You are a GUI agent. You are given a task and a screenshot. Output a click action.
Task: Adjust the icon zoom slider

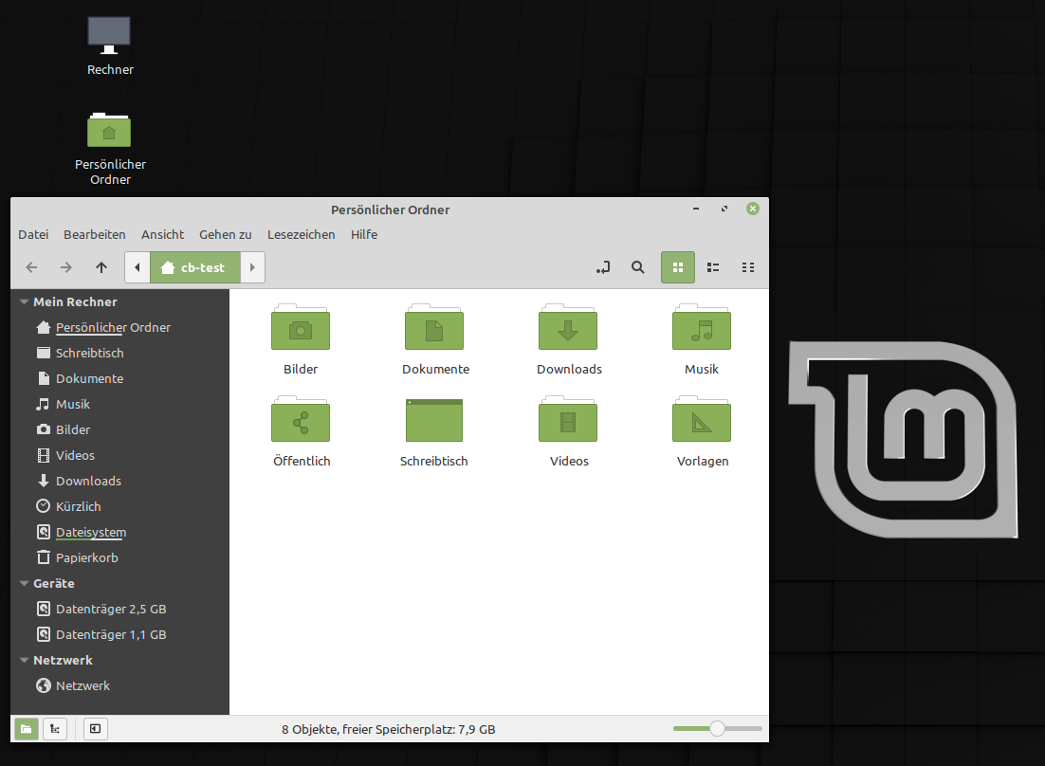click(717, 729)
